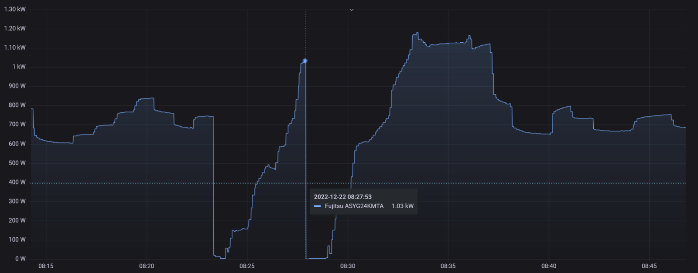Click the 08:45 time axis label
The height and width of the screenshot is (273, 698).
[649, 266]
